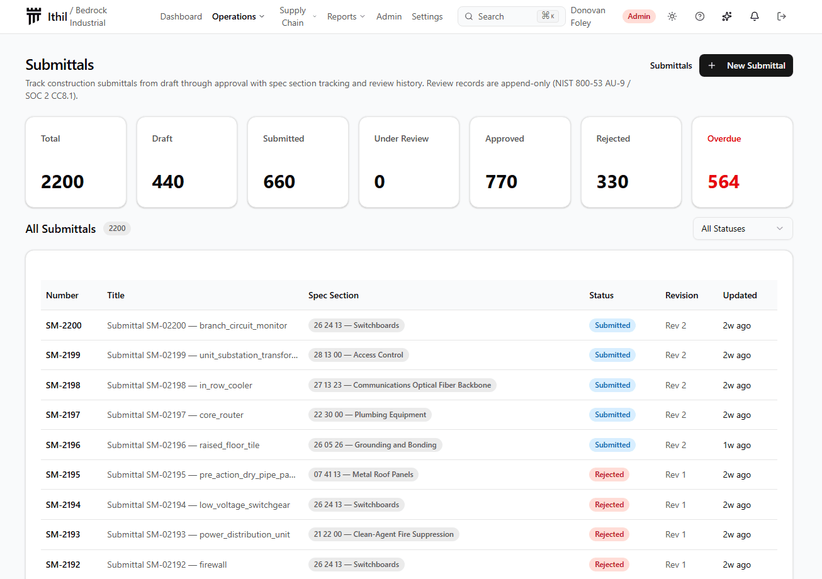Click the raised_floor_tile submittal title
This screenshot has width=822, height=579.
(183, 445)
